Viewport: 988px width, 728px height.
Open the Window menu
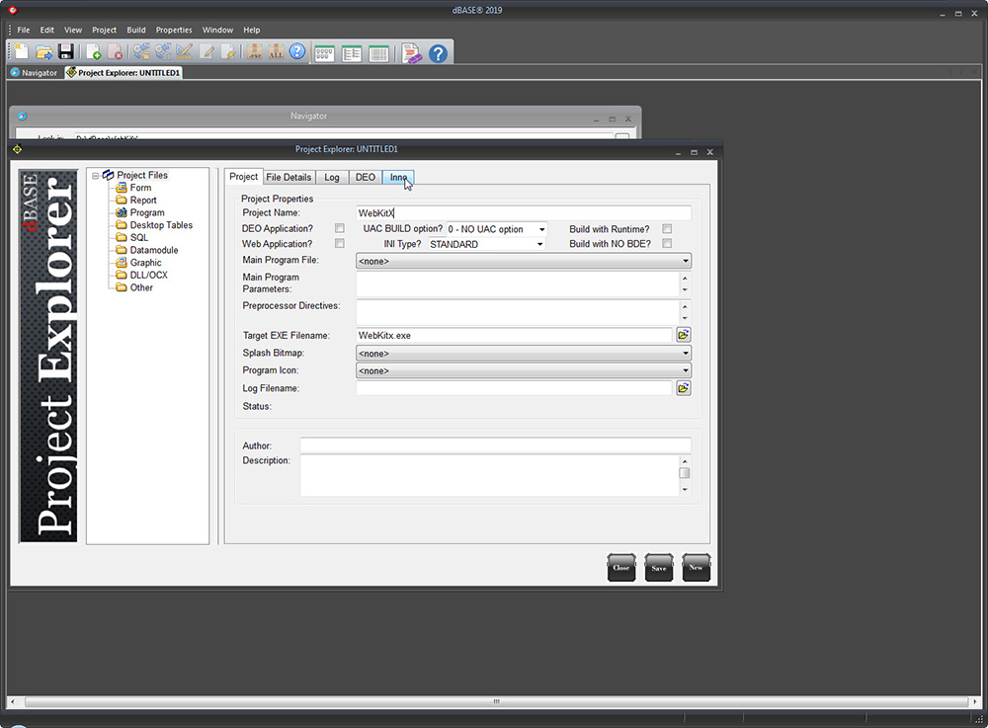217,30
